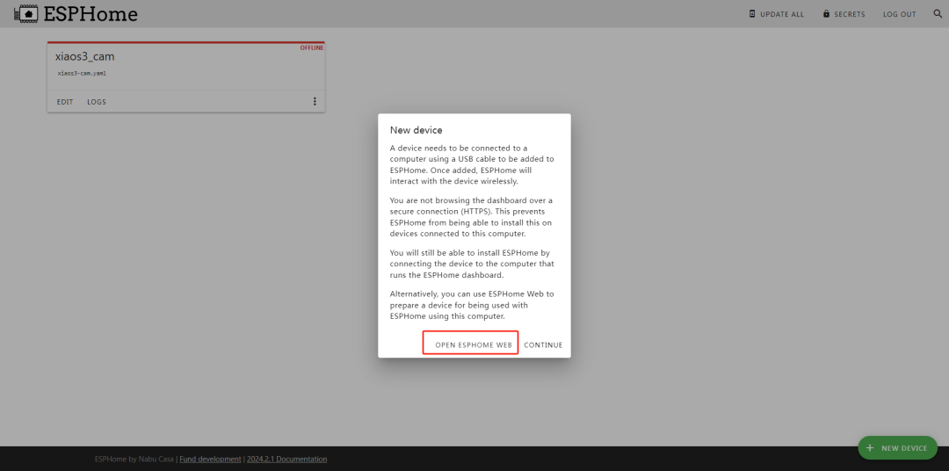The width and height of the screenshot is (949, 471).
Task: Click the Update All device icon
Action: click(x=752, y=14)
